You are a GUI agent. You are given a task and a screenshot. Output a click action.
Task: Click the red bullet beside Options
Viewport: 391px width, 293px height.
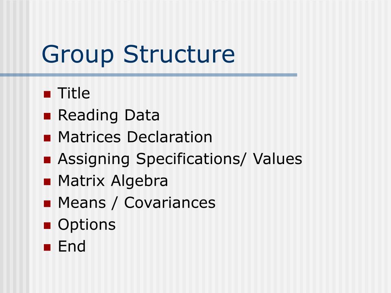pyautogui.click(x=47, y=226)
